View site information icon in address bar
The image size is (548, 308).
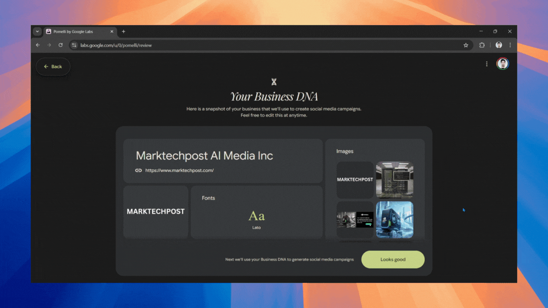[74, 45]
